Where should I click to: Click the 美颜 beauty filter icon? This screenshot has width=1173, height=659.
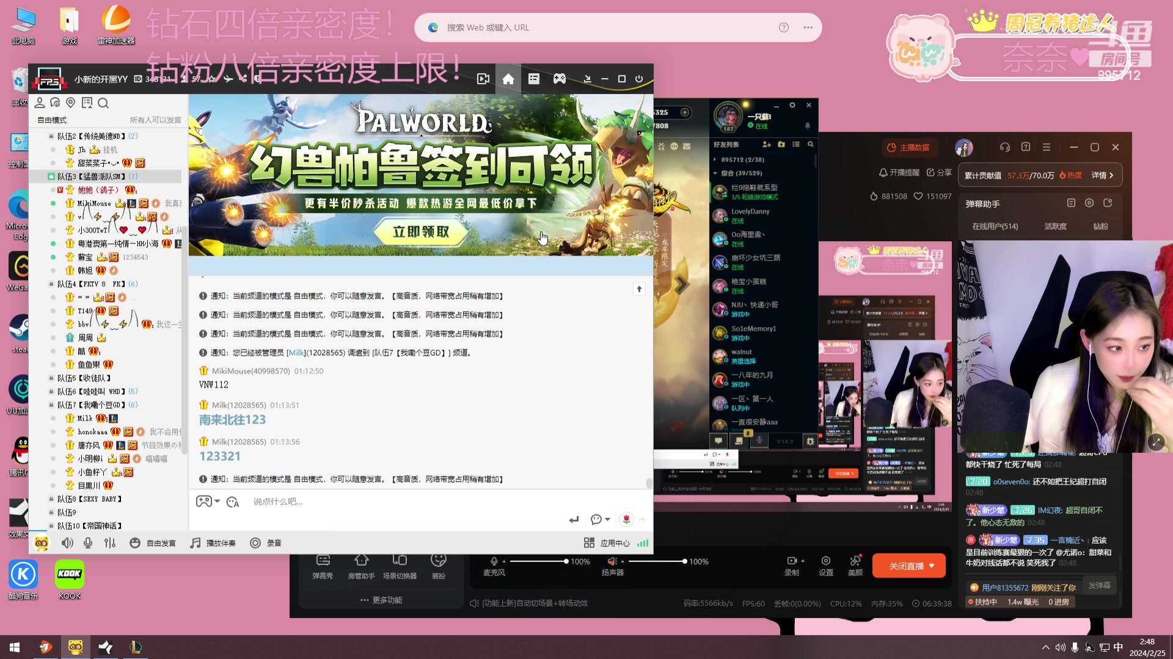coord(855,565)
